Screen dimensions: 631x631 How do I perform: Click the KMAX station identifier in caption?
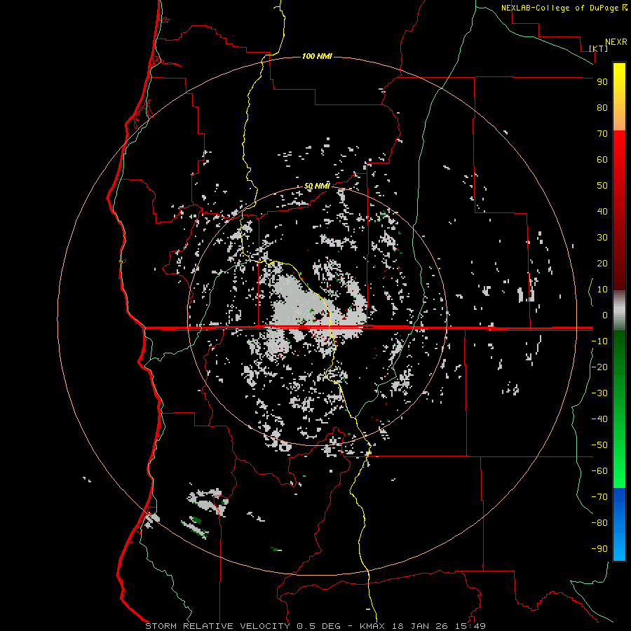click(372, 626)
